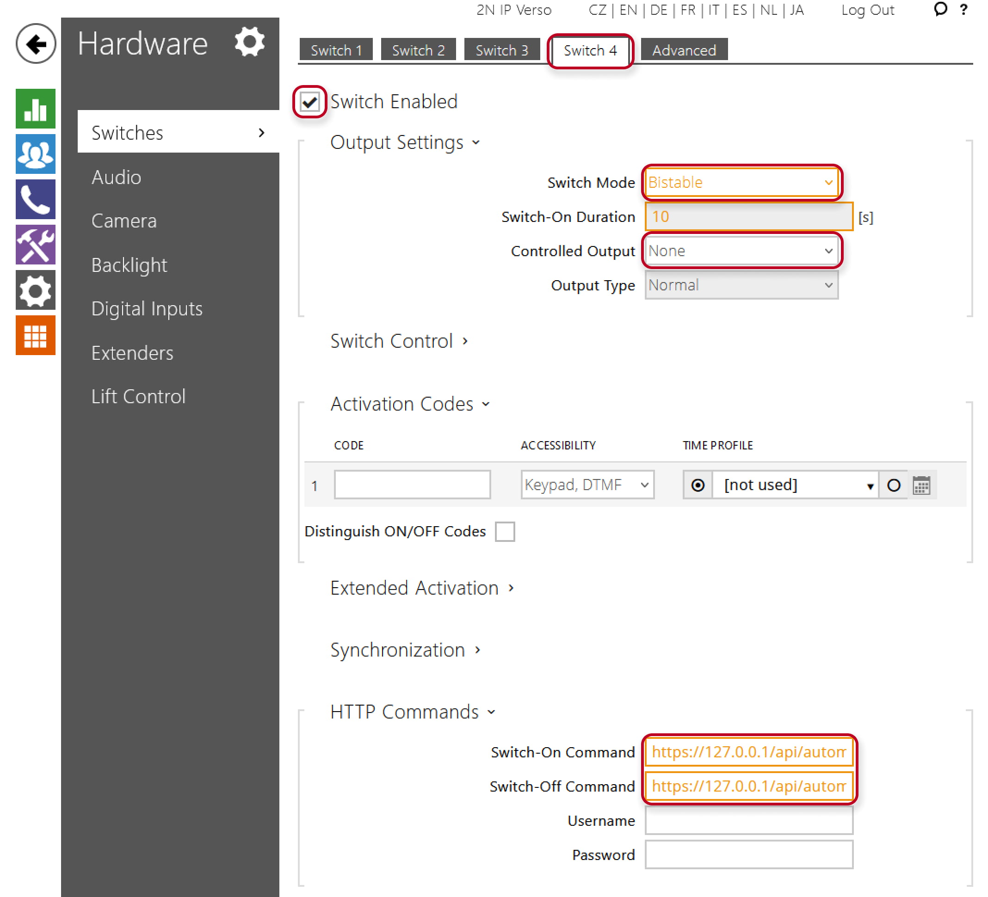Click the activation code 1 input field
The width and height of the screenshot is (988, 897).
pos(412,485)
